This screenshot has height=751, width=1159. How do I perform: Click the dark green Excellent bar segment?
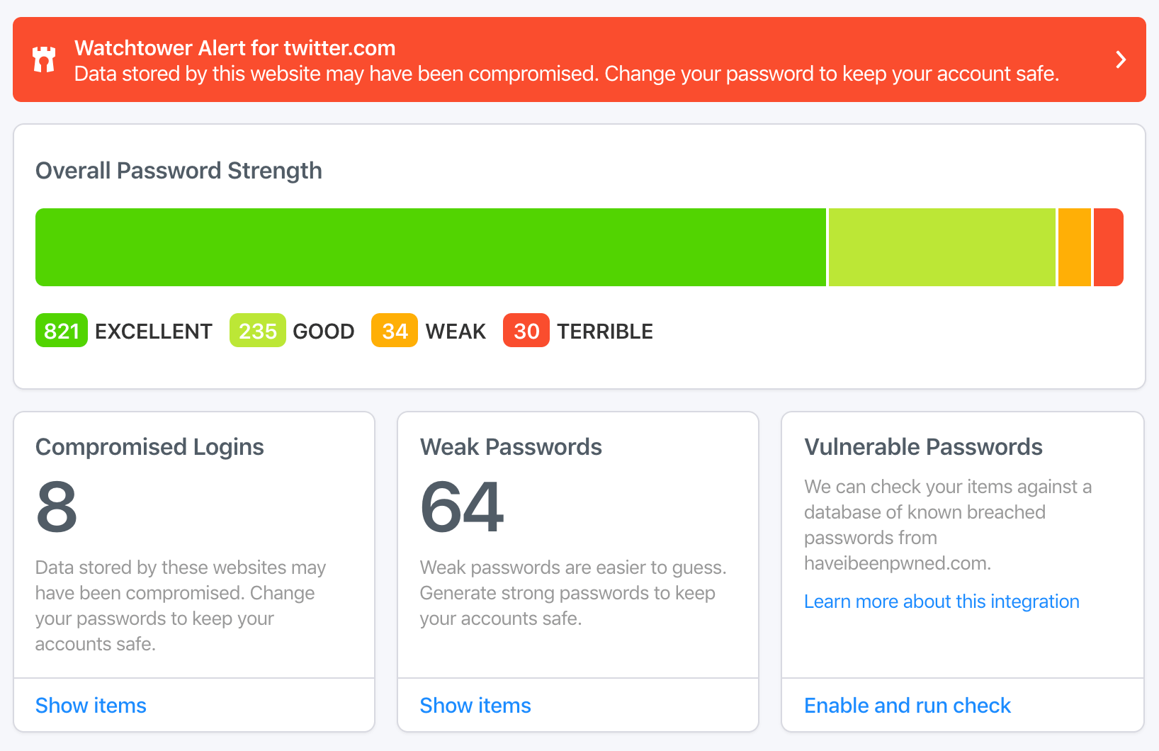[x=431, y=247]
